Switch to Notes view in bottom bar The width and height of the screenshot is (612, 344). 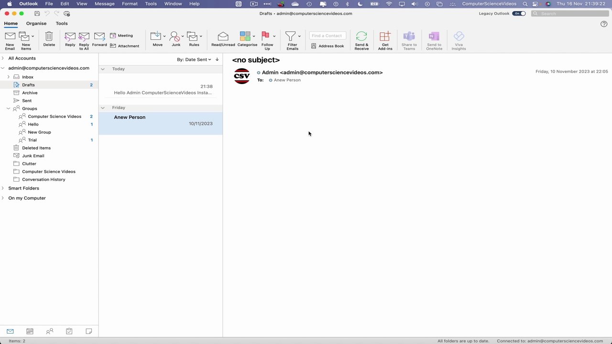point(88,331)
